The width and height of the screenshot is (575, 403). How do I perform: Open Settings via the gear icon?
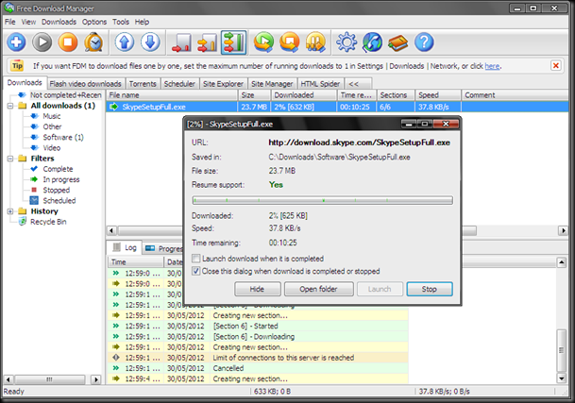point(347,42)
